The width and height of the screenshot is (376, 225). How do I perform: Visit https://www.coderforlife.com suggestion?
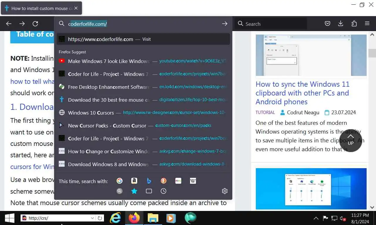(x=143, y=39)
